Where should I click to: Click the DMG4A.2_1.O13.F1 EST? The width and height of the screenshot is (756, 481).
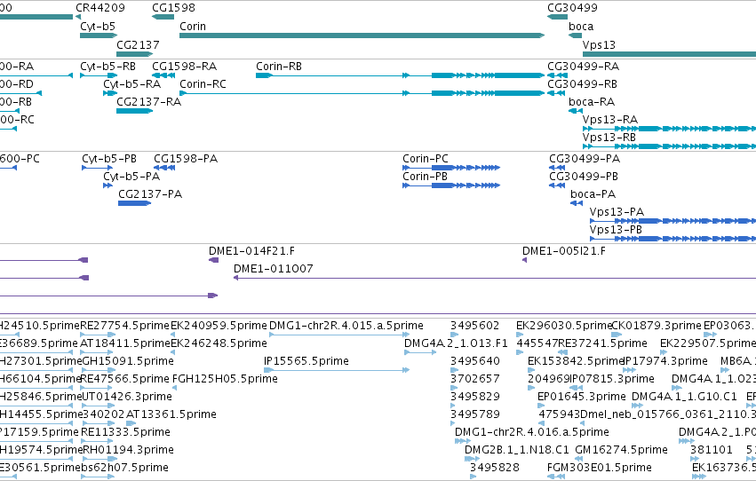click(x=420, y=352)
